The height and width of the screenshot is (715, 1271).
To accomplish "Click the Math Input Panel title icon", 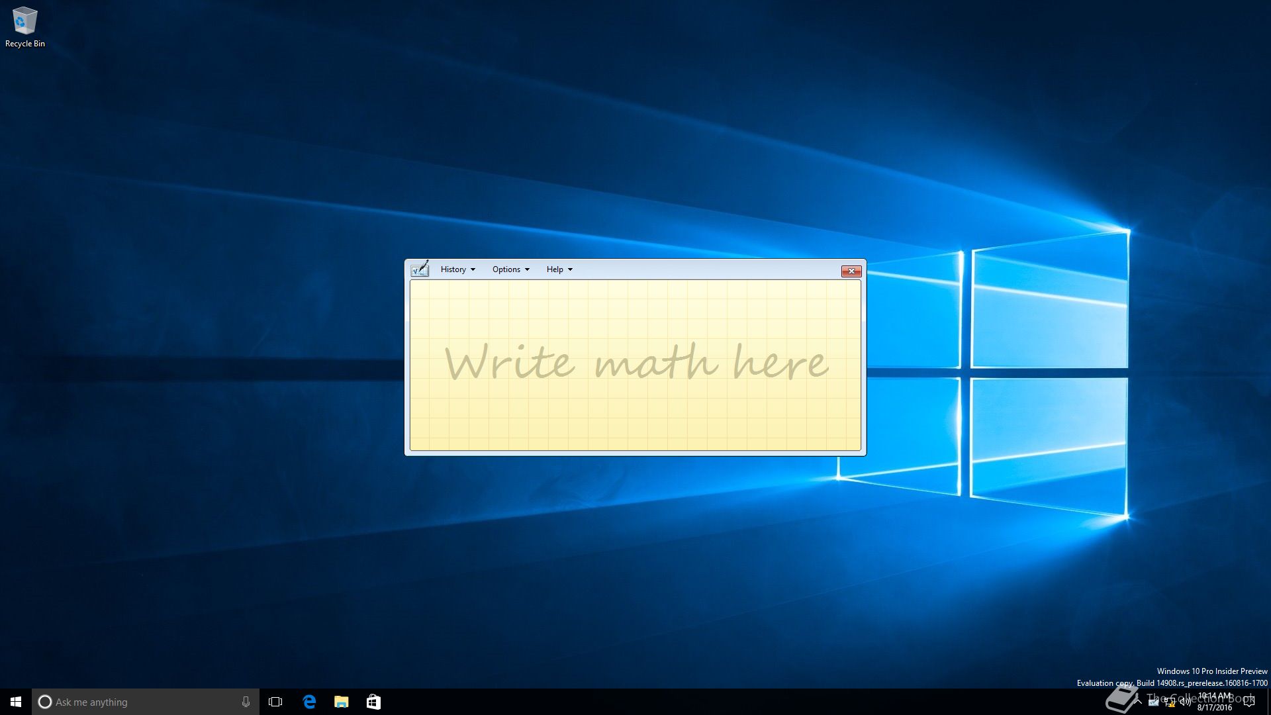I will click(x=420, y=269).
